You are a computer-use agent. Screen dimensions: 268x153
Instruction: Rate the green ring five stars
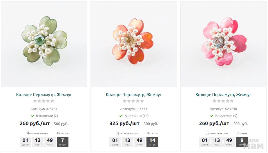point(52,101)
